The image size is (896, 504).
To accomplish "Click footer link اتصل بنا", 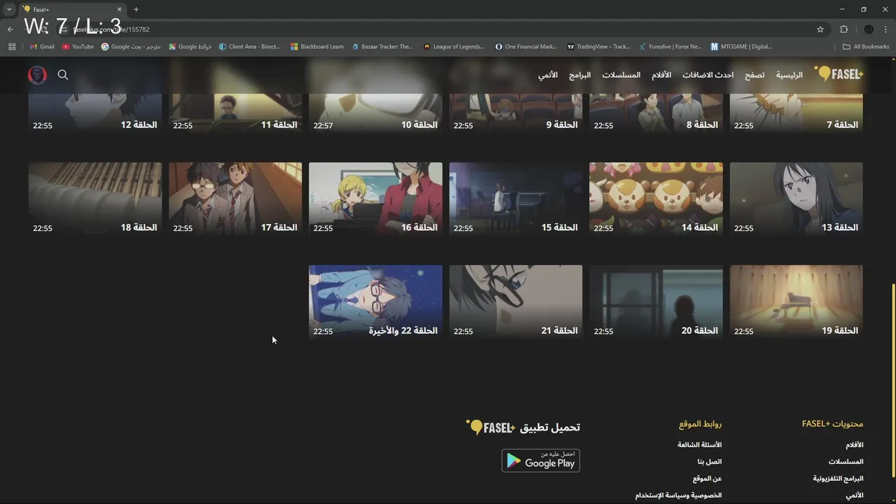I will point(710,462).
